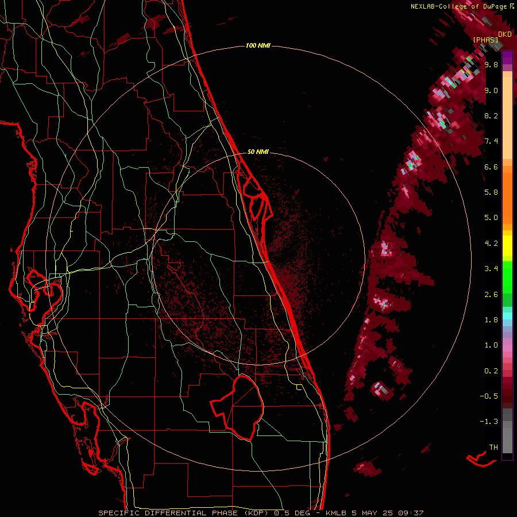Click the 1.8 scale value

(491, 320)
